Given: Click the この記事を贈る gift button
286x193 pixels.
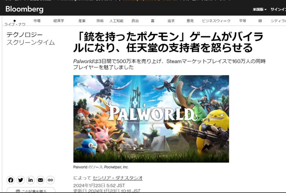Looking at the screenshot, I should [x=31, y=190].
